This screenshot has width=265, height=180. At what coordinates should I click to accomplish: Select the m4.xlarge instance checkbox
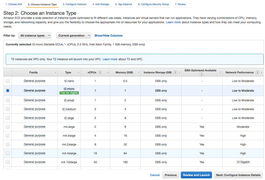point(8,135)
